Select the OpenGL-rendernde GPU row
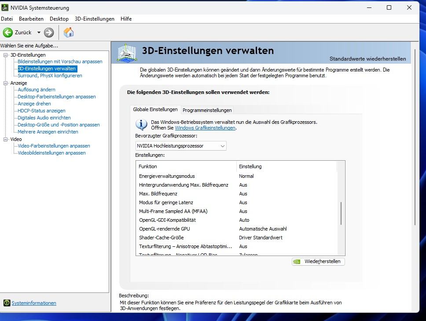Viewport: 426px width, 321px height. (236, 229)
